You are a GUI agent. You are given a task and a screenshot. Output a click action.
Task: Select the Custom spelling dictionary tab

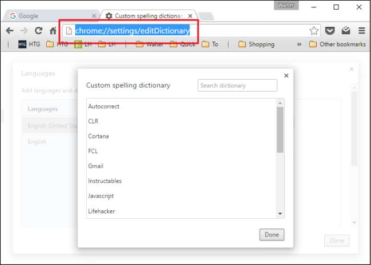tap(147, 16)
